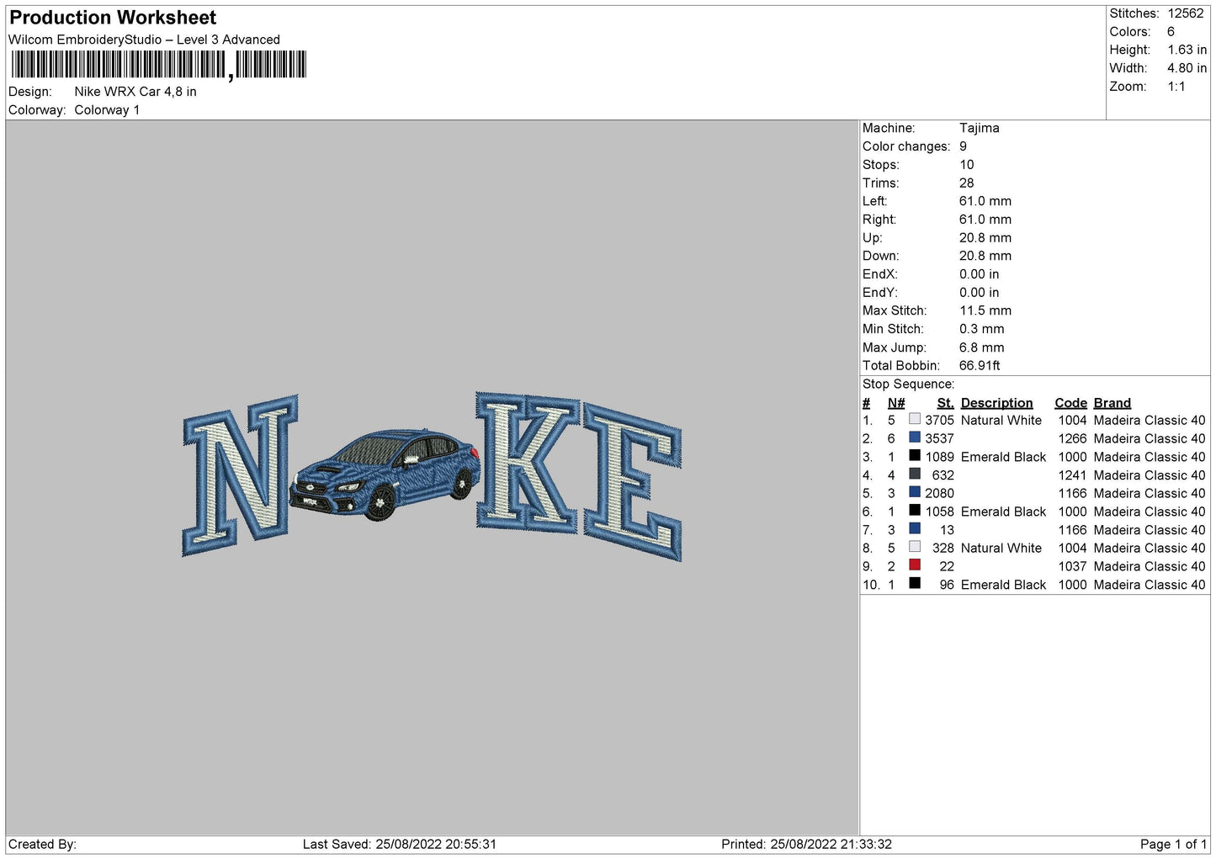The width and height of the screenshot is (1216, 859).
Task: Click code 1241 in stop 4
Action: point(1072,475)
